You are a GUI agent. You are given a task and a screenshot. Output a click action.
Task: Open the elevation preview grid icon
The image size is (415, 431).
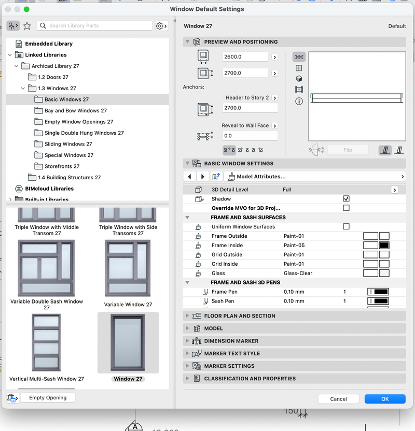pyautogui.click(x=299, y=68)
